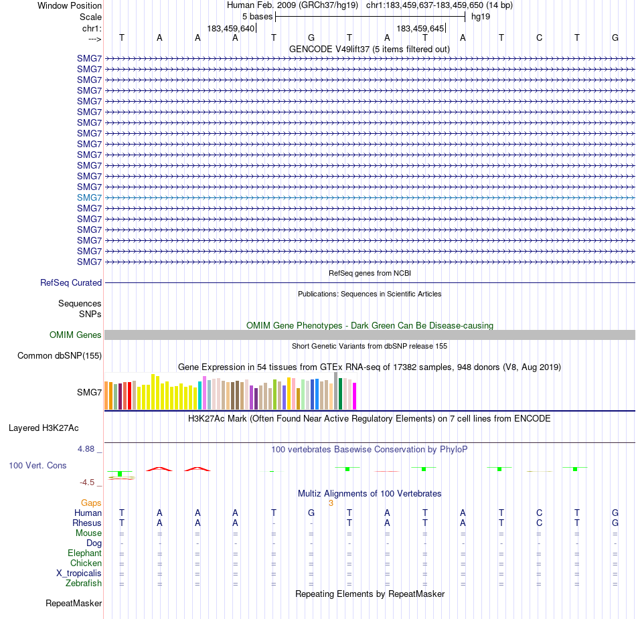
Task: Click base C in the chr1 sequence row
Action: [x=539, y=37]
